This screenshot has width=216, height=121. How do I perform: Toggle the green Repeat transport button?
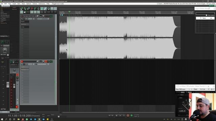click(x=132, y=116)
